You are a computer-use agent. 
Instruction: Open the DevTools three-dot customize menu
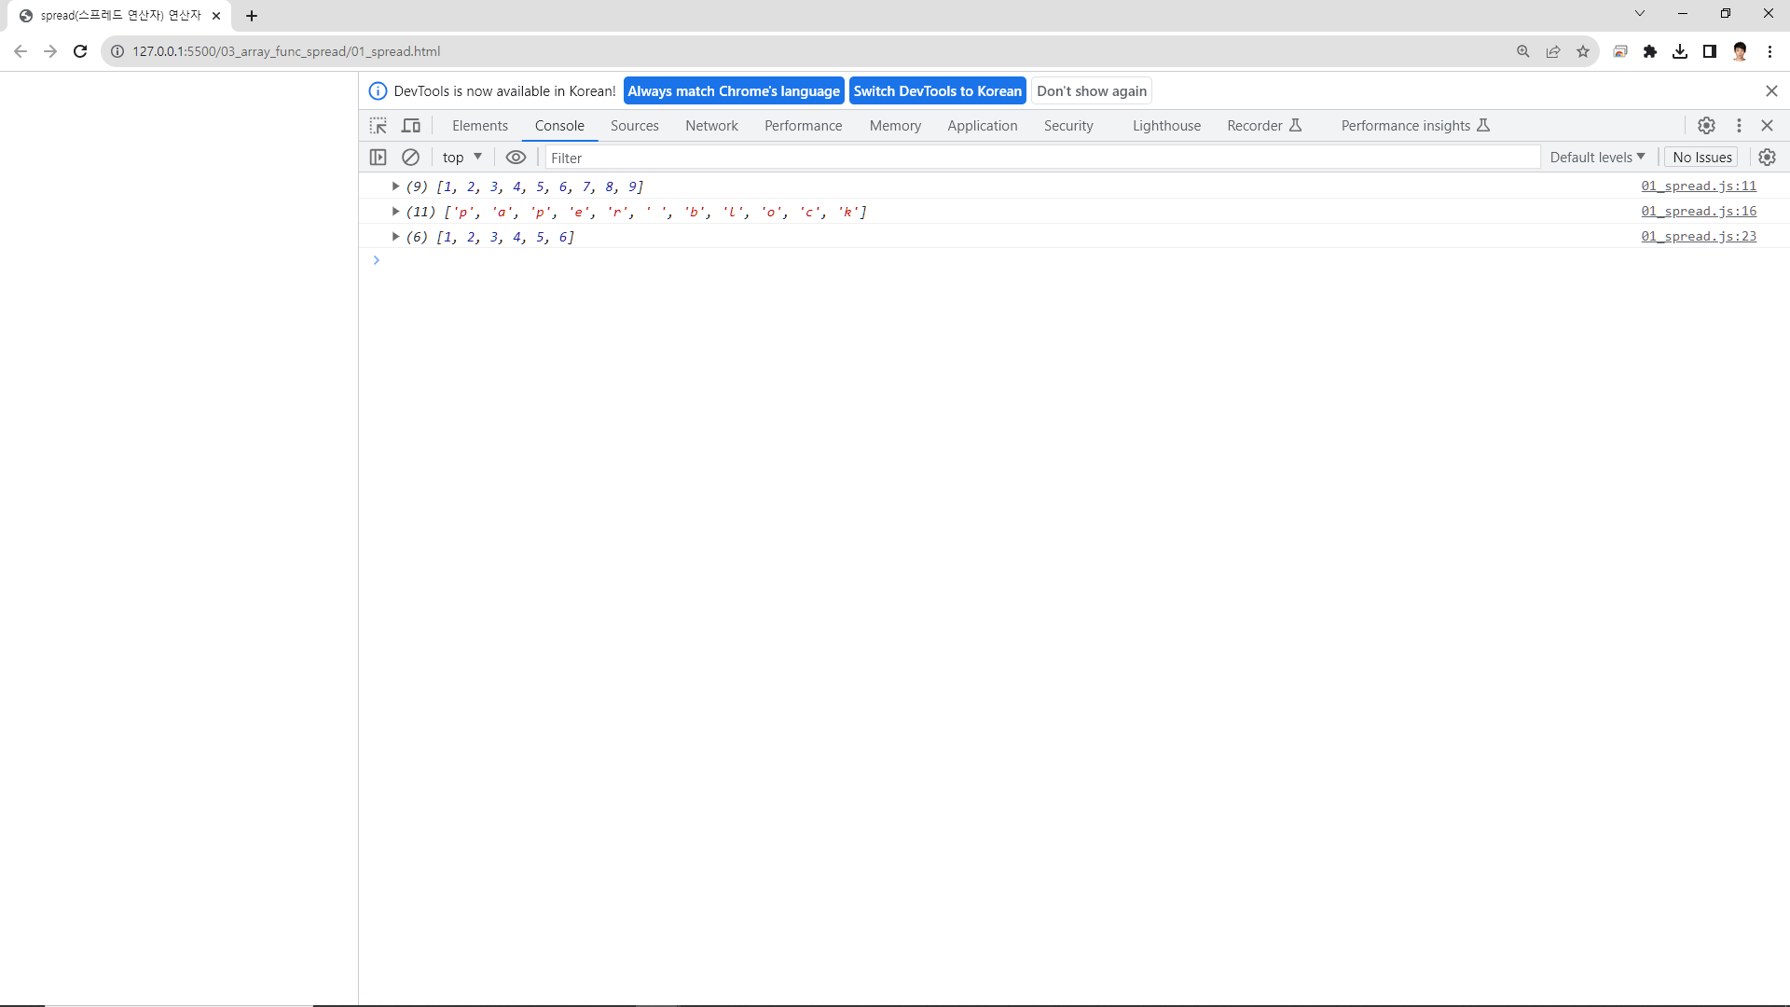point(1739,126)
